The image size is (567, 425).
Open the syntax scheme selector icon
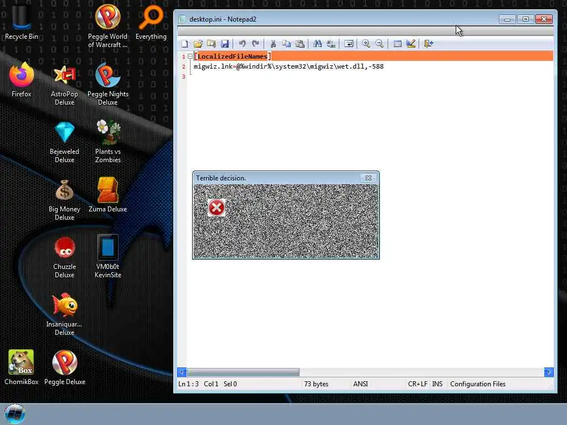click(398, 44)
